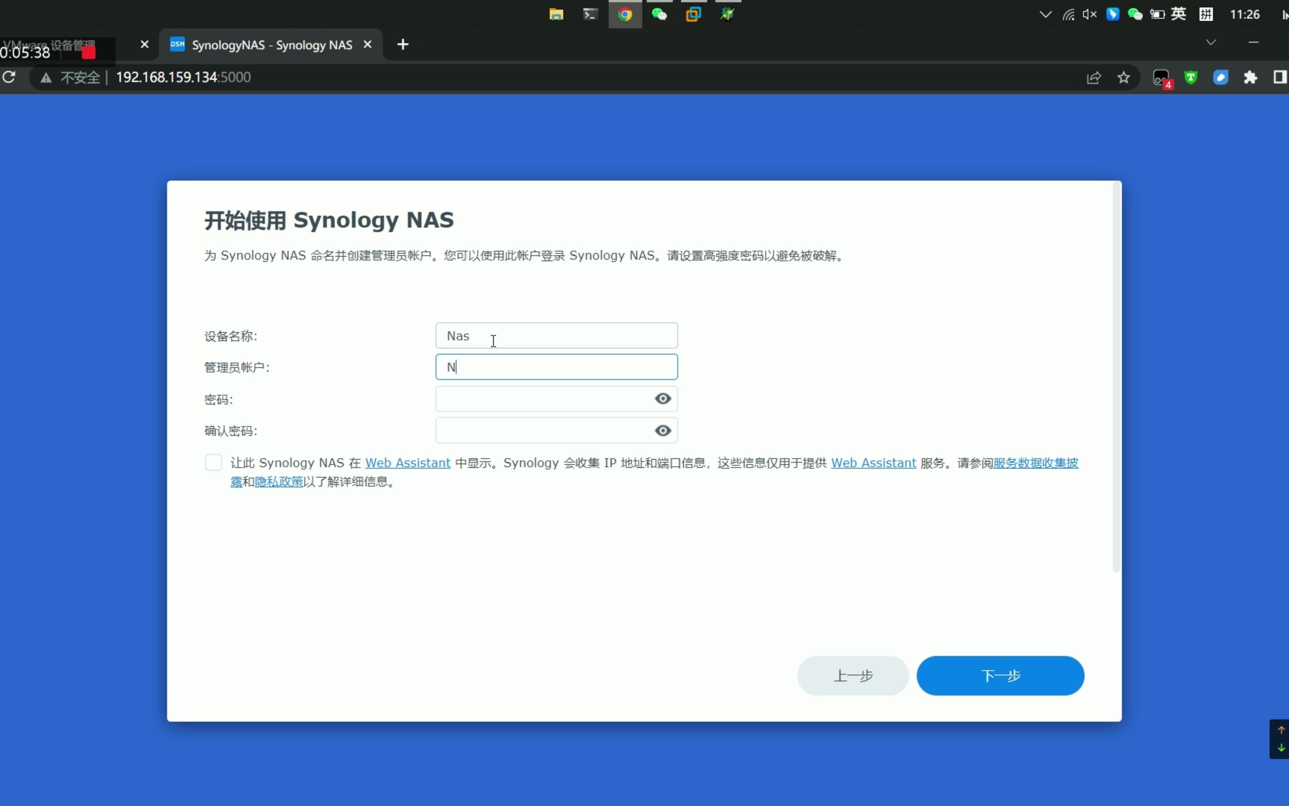
Task: Open the clock showing 11:26
Action: coord(1245,15)
